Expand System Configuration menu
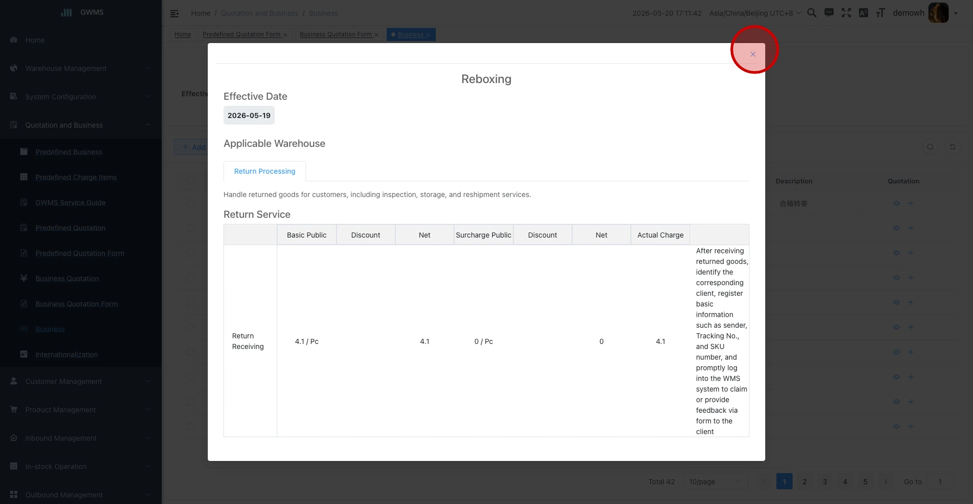The image size is (973, 504). [x=81, y=97]
